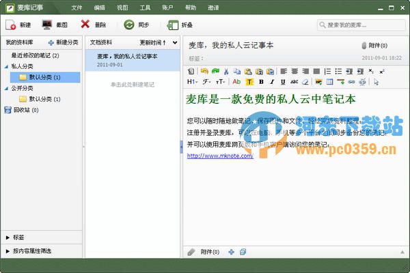Click the paperclip icon in bottom bar
Viewport: 410px width, 273px height.
[191, 252]
